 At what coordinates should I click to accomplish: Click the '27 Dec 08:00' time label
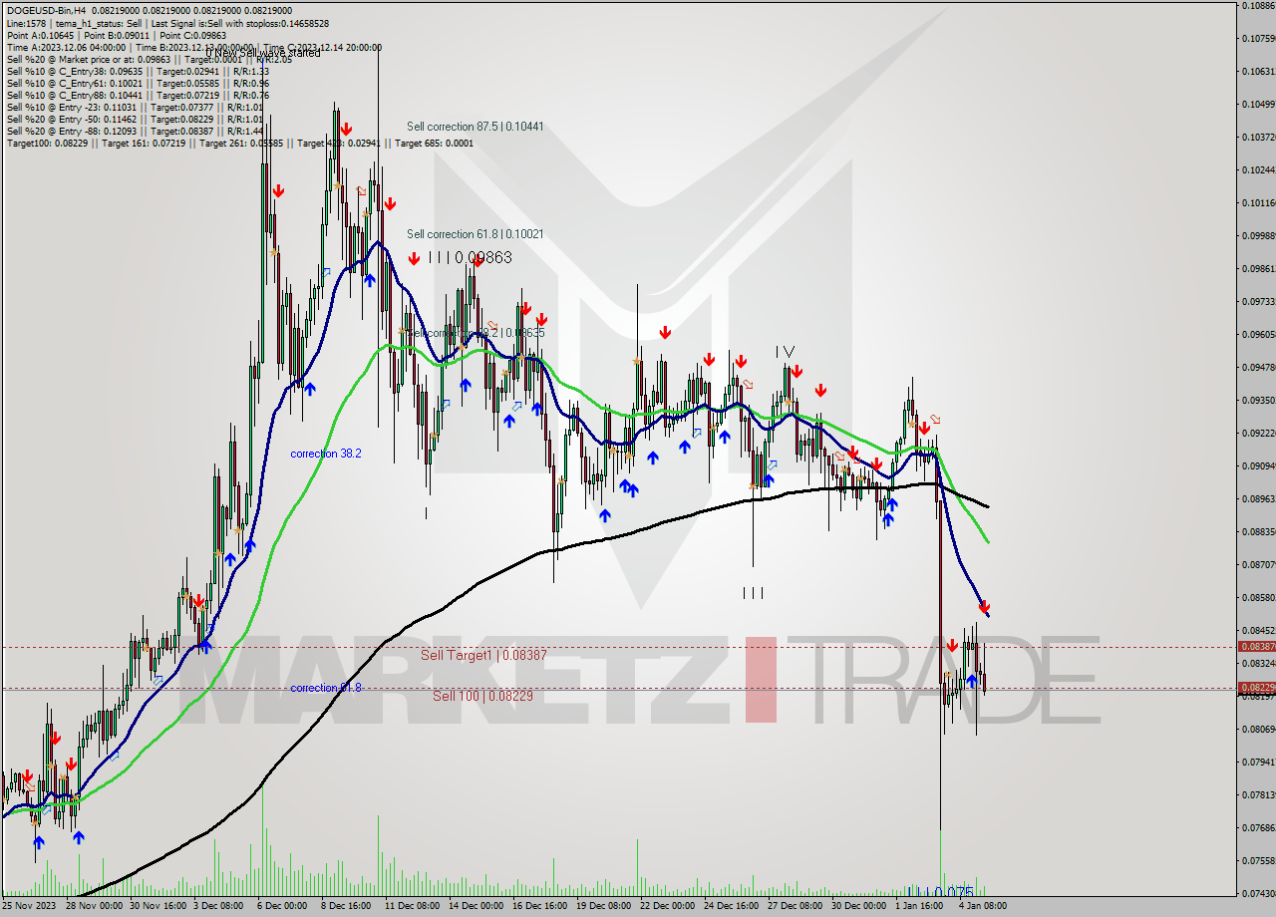(x=795, y=906)
